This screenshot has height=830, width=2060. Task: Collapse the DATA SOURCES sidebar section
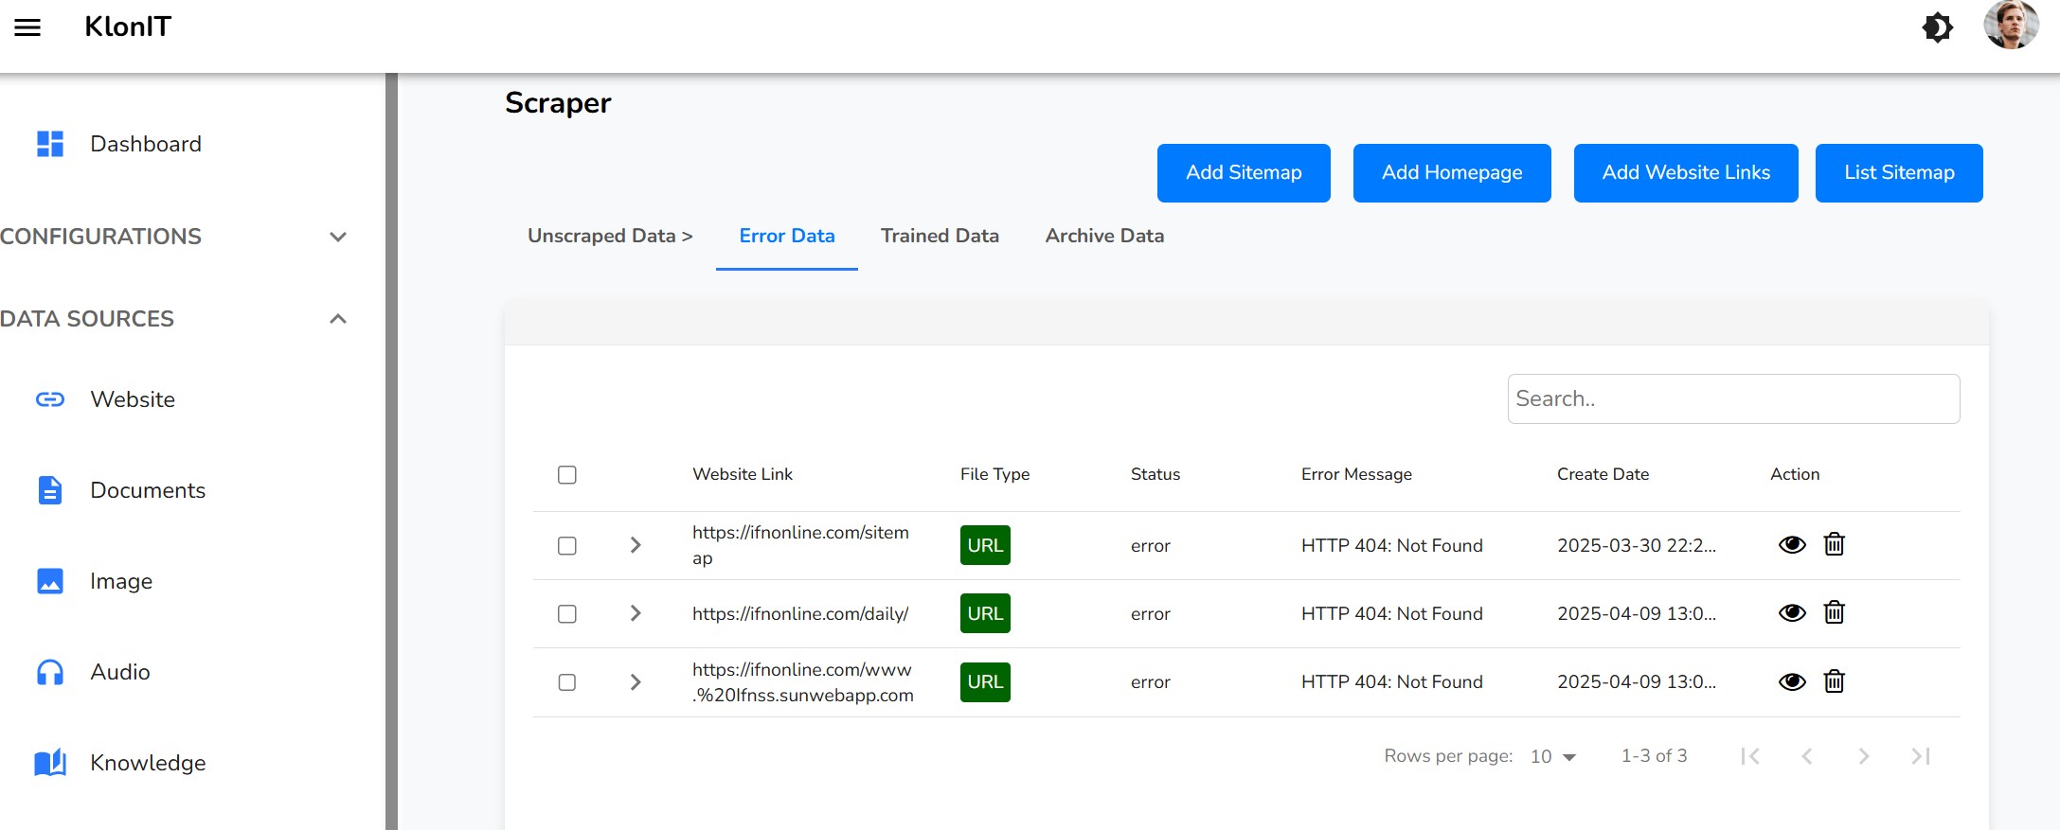337,319
